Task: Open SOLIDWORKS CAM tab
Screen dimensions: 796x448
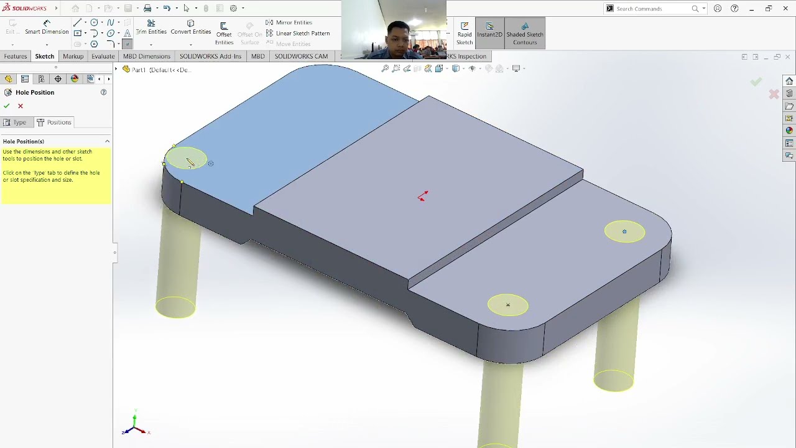Action: (301, 56)
